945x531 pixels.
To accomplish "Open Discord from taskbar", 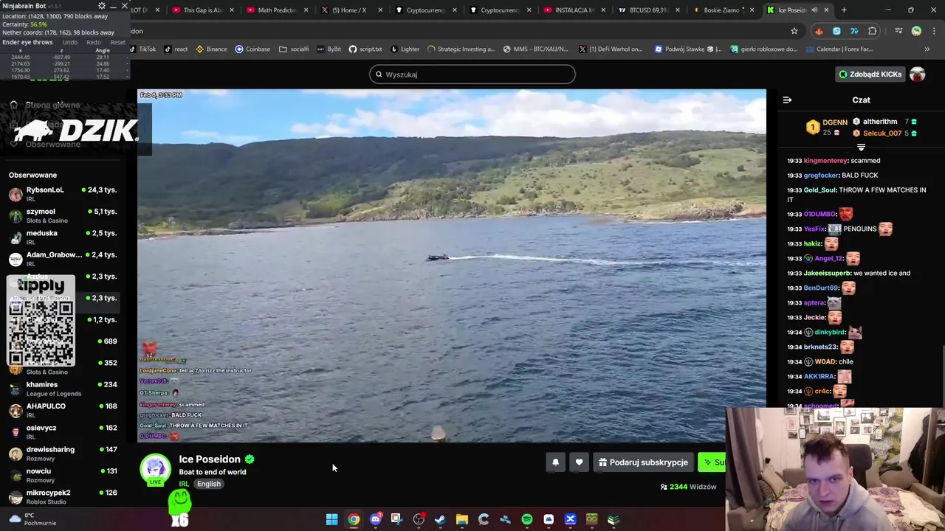I will click(375, 519).
